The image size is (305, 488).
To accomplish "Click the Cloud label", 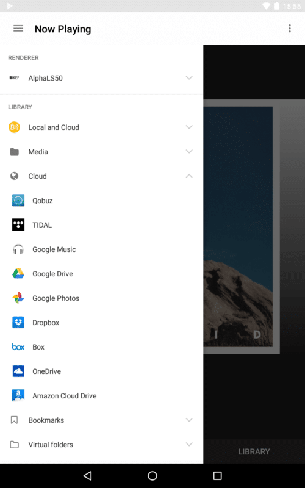I will [38, 176].
